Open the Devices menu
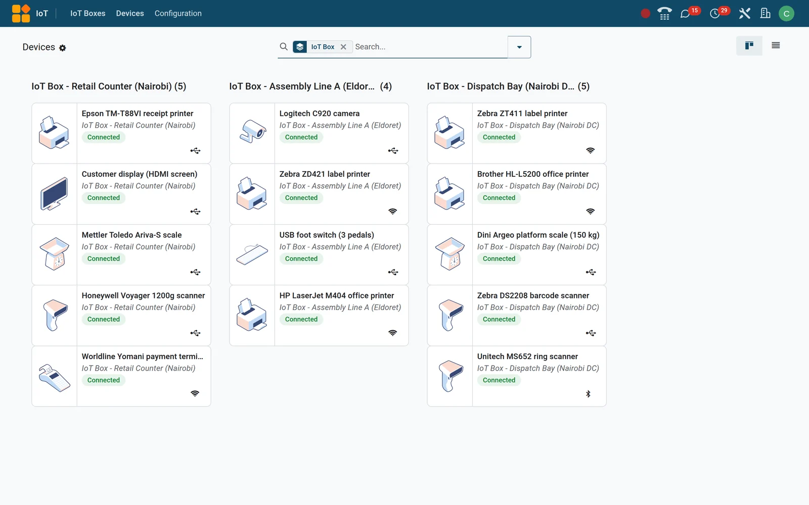This screenshot has height=505, width=809. (x=130, y=14)
